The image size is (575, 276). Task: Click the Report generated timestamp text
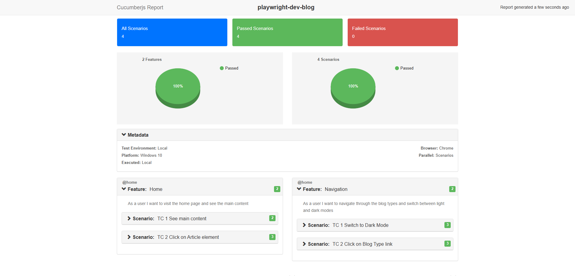tap(534, 7)
